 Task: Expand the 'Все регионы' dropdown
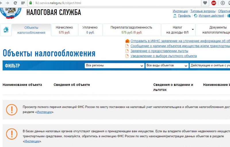(115, 66)
